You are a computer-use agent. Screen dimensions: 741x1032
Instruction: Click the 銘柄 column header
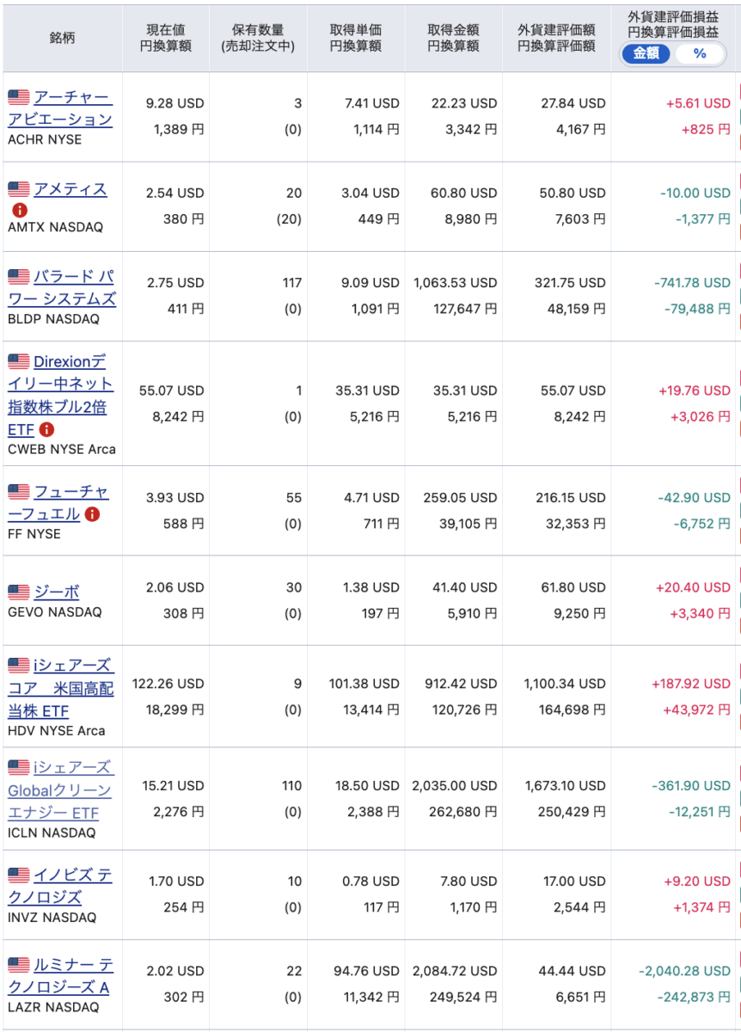[x=62, y=39]
